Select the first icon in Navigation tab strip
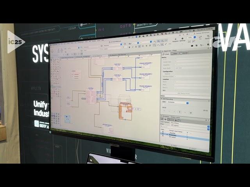 click(x=162, y=119)
